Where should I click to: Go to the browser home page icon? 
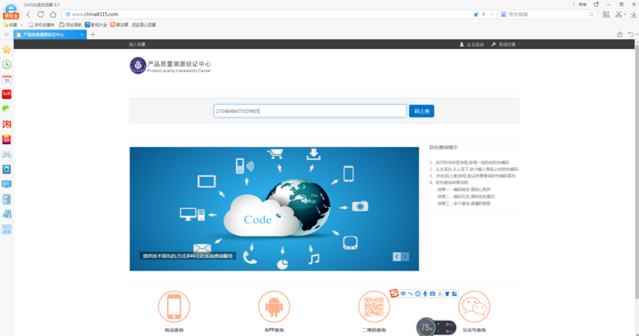click(x=53, y=14)
